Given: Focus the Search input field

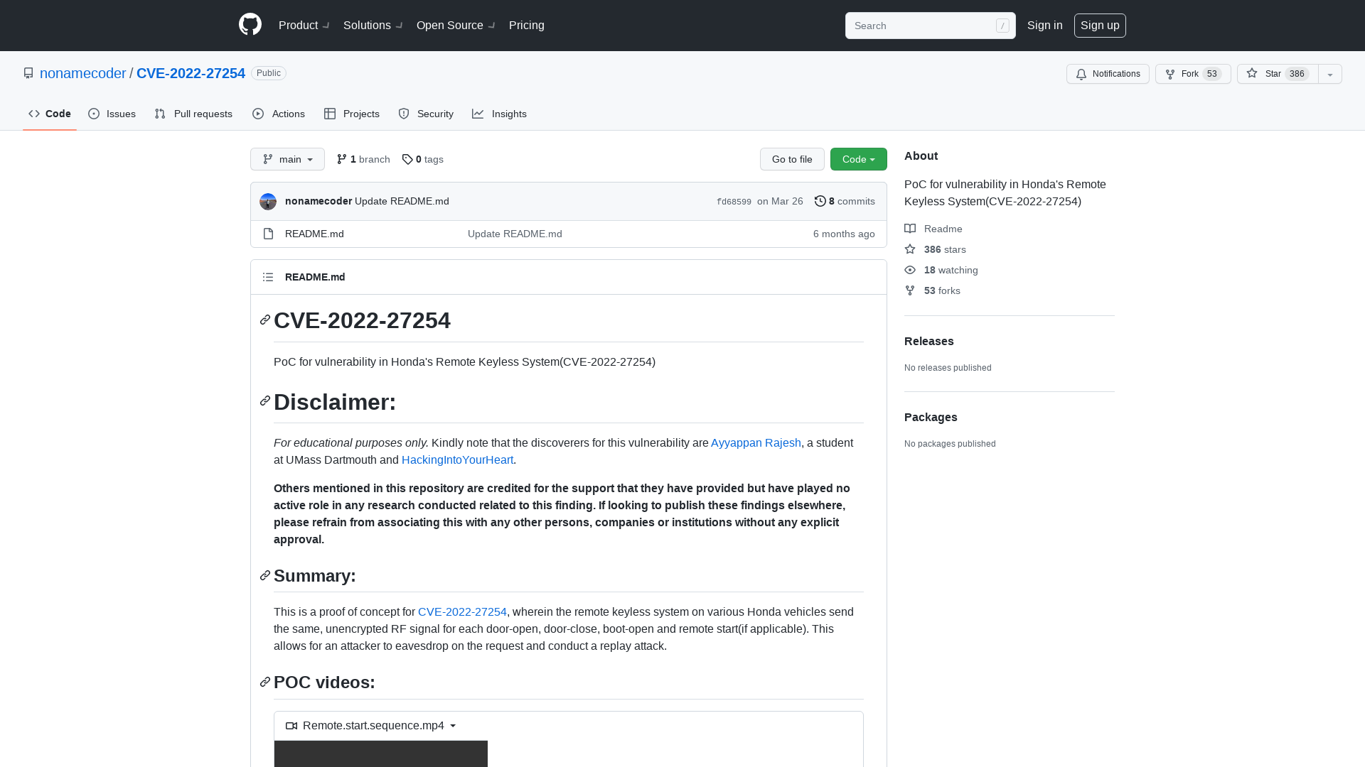Looking at the screenshot, I should [930, 26].
